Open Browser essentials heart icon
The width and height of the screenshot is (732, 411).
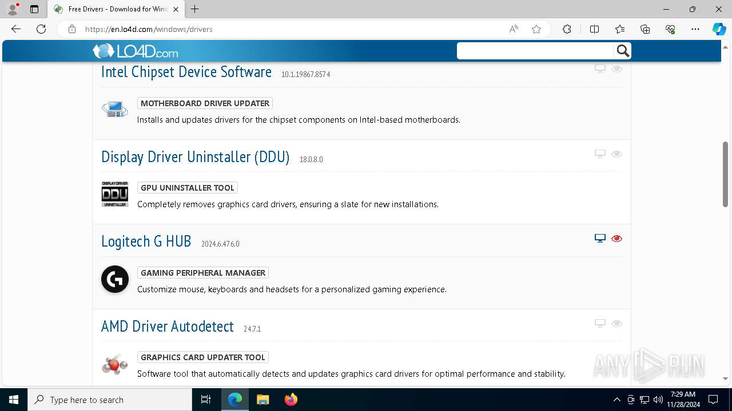tap(670, 29)
